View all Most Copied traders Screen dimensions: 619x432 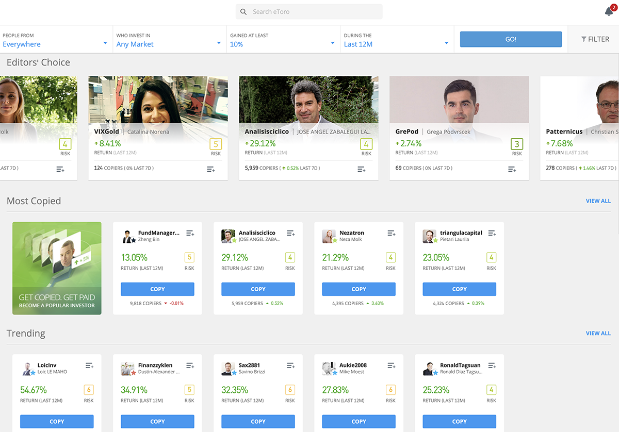click(598, 201)
